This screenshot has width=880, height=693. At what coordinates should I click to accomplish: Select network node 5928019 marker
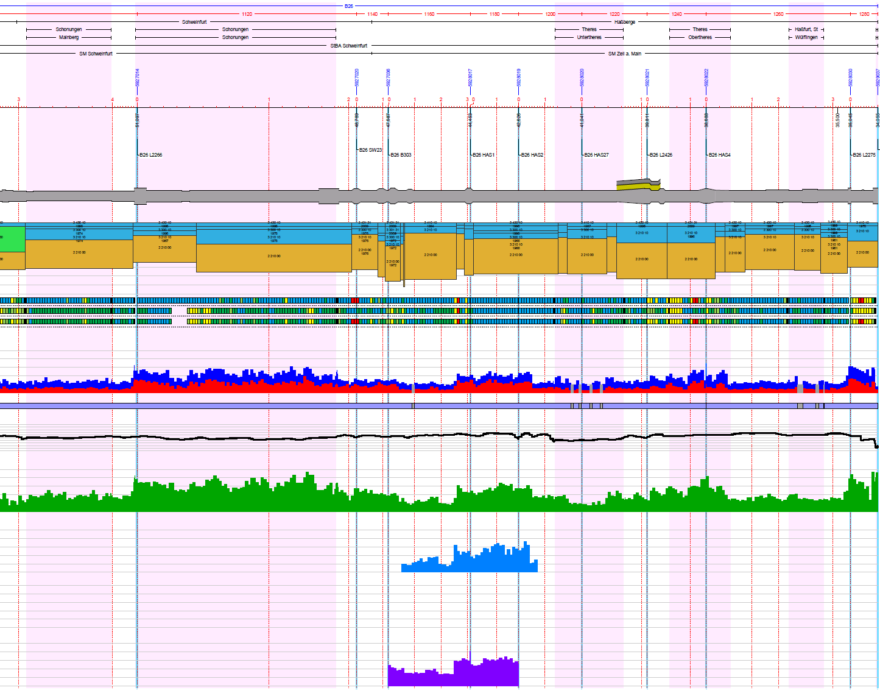point(519,78)
